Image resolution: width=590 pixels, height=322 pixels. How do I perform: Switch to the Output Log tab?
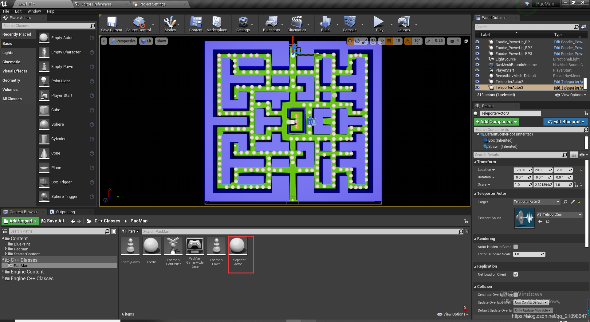[65, 212]
